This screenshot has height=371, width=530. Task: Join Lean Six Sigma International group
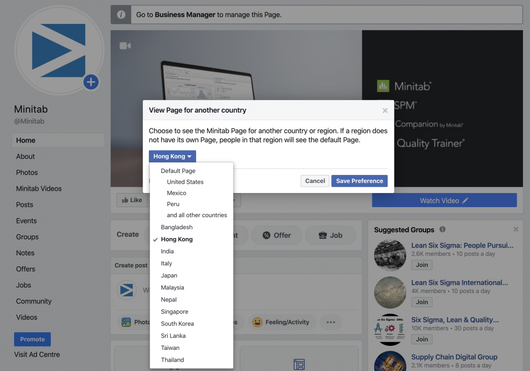[422, 302]
